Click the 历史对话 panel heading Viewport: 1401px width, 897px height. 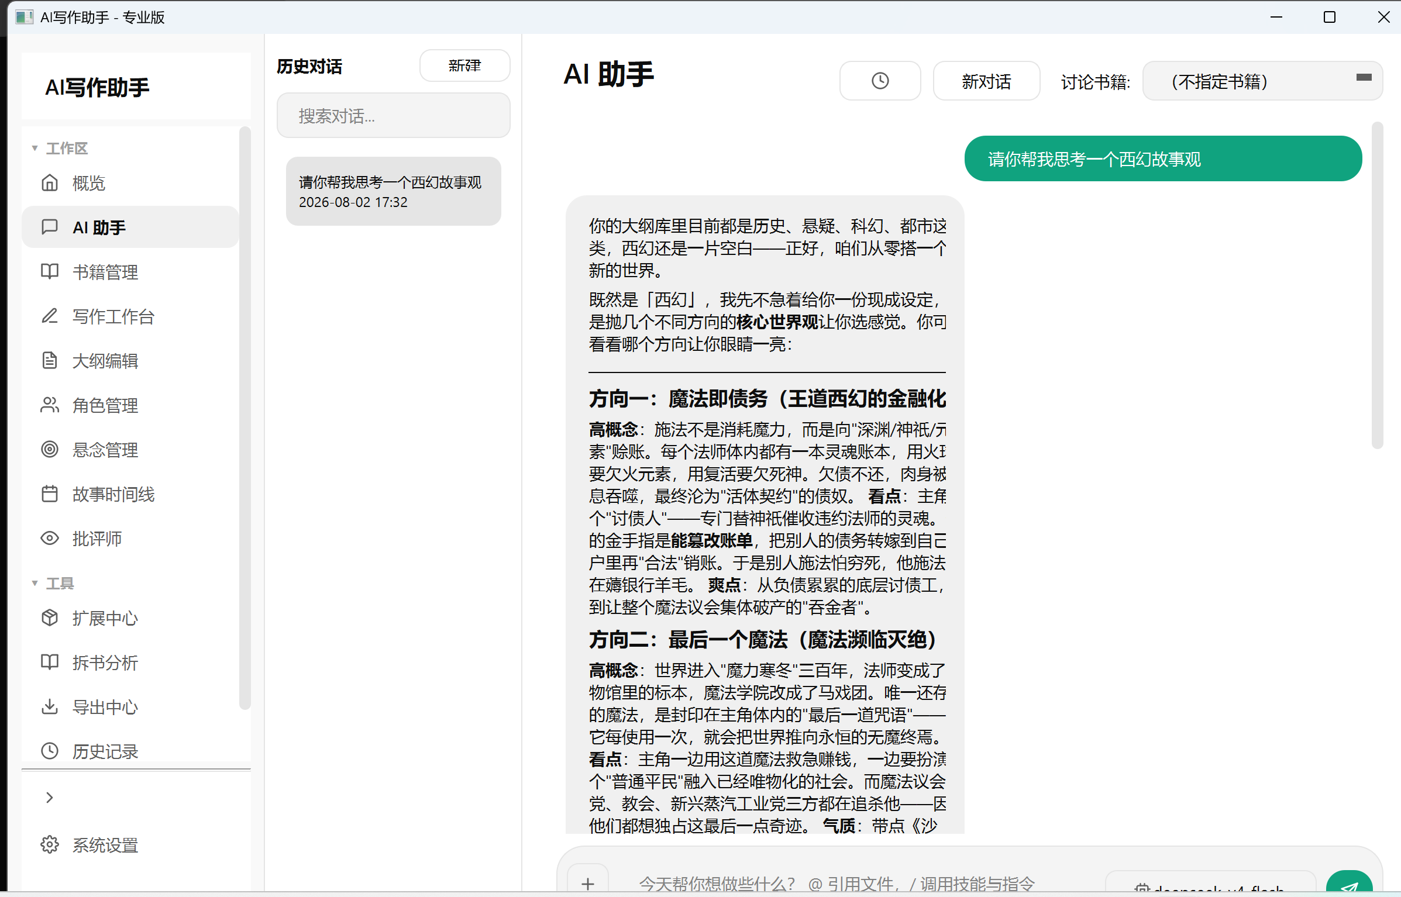(309, 66)
